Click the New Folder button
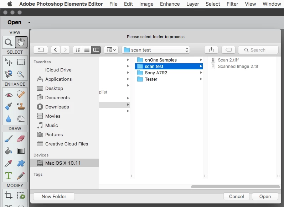Viewport: 284px width, 207px height. (x=54, y=196)
